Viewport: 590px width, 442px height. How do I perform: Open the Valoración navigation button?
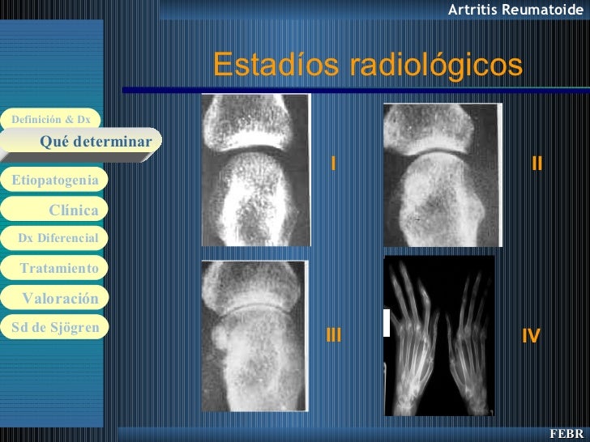coord(54,297)
